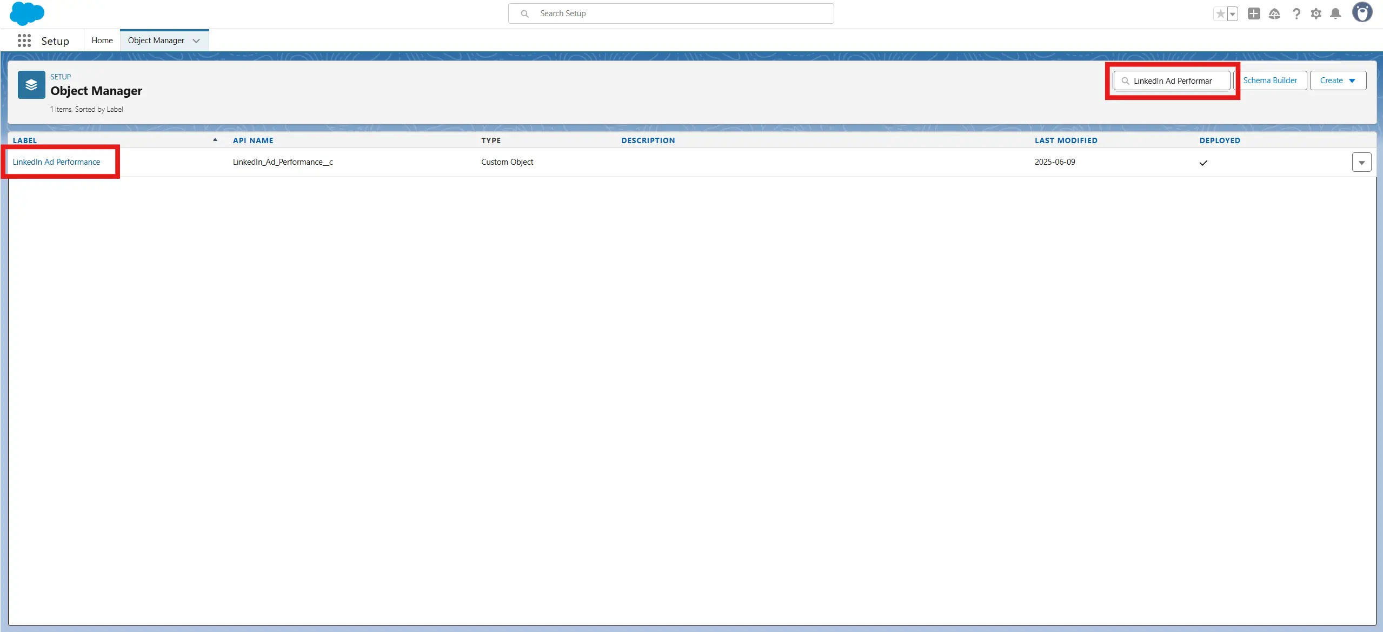Click the Favorites star icon
The height and width of the screenshot is (632, 1383).
pos(1220,14)
